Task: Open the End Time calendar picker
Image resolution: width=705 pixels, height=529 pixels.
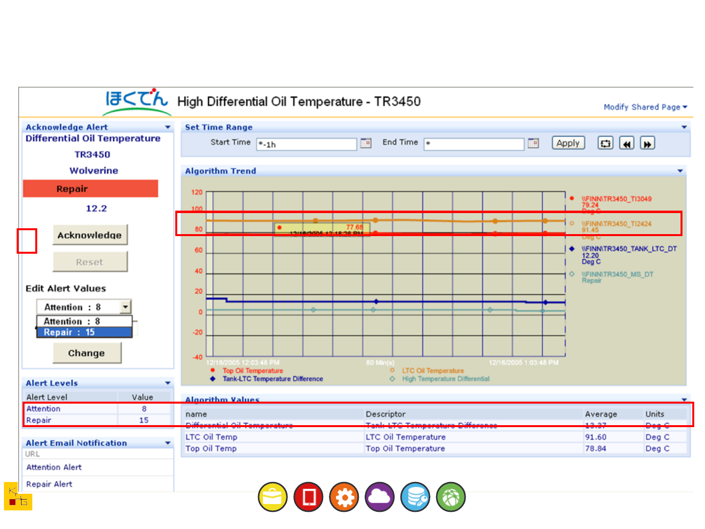Action: (x=533, y=143)
